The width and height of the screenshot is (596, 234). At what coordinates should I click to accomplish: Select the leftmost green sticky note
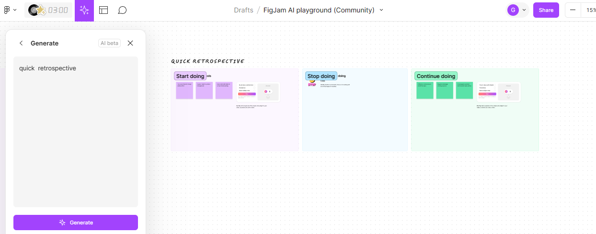pyautogui.click(x=425, y=90)
